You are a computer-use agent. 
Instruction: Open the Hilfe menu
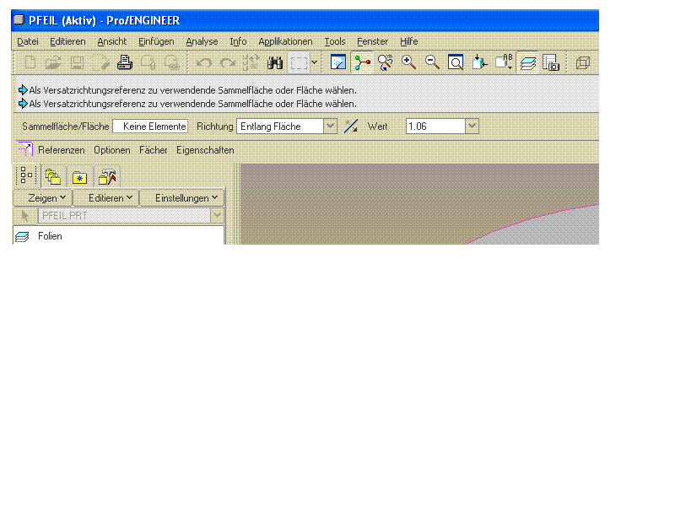(x=409, y=41)
